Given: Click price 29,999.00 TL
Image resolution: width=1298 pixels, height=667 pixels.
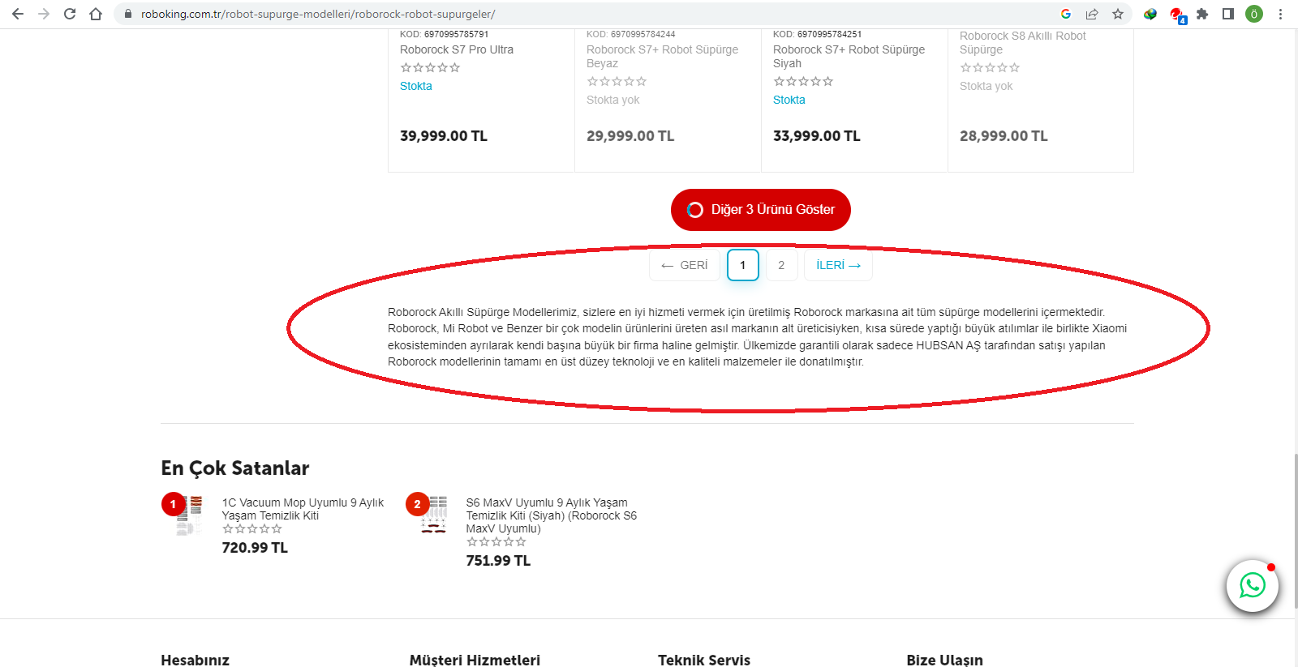Looking at the screenshot, I should 630,136.
